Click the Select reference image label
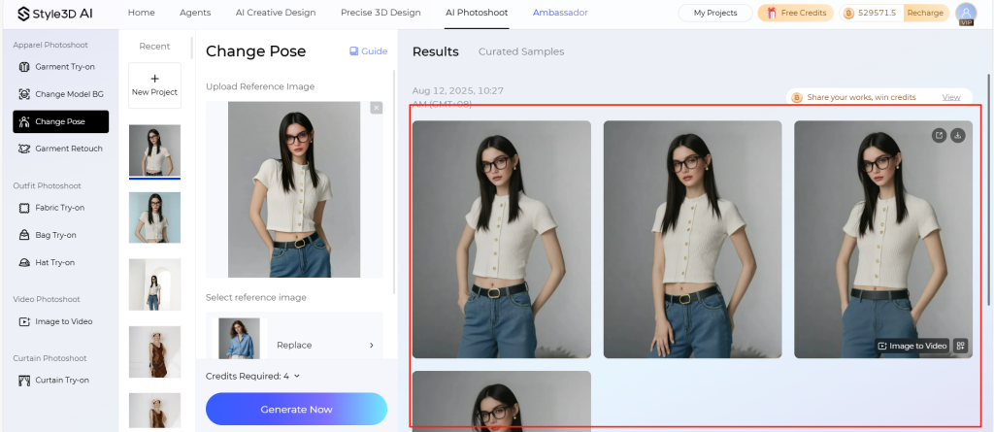 click(256, 297)
